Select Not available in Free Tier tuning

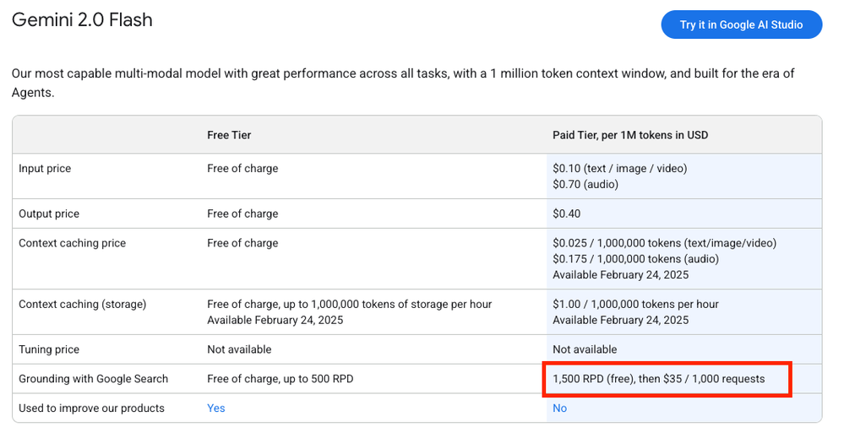pos(239,349)
